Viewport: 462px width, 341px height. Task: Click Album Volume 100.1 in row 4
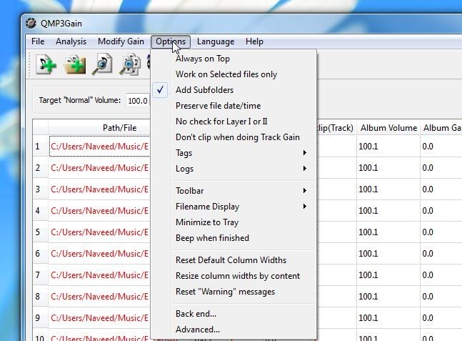tap(388, 211)
